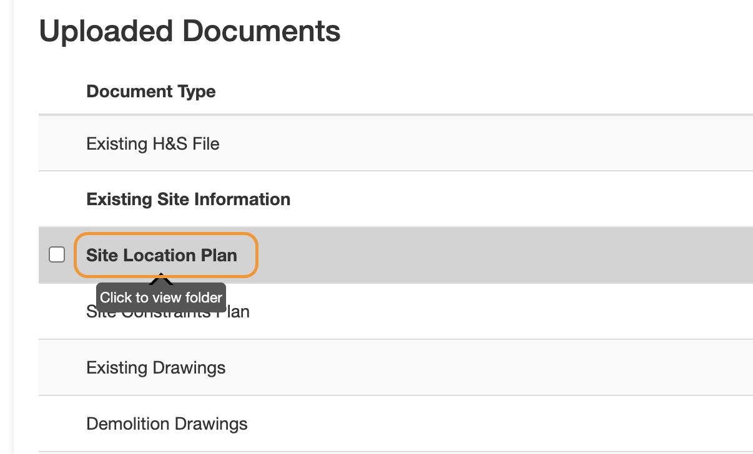753x454 pixels.
Task: Click the Existing Drawings row background
Action: (375, 367)
